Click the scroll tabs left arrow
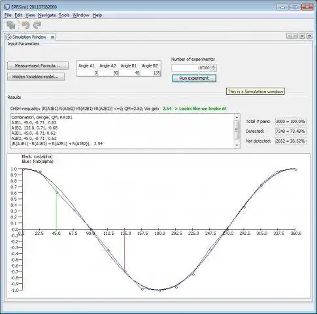The width and height of the screenshot is (317, 314). (x=289, y=36)
